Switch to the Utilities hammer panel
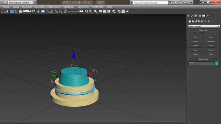This screenshot has height=124, width=221. point(207,16)
